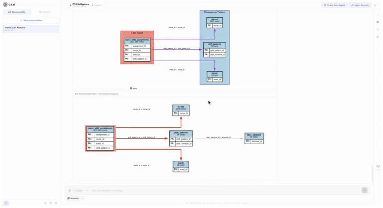
Task: Send message with arrow button
Action: (x=364, y=190)
